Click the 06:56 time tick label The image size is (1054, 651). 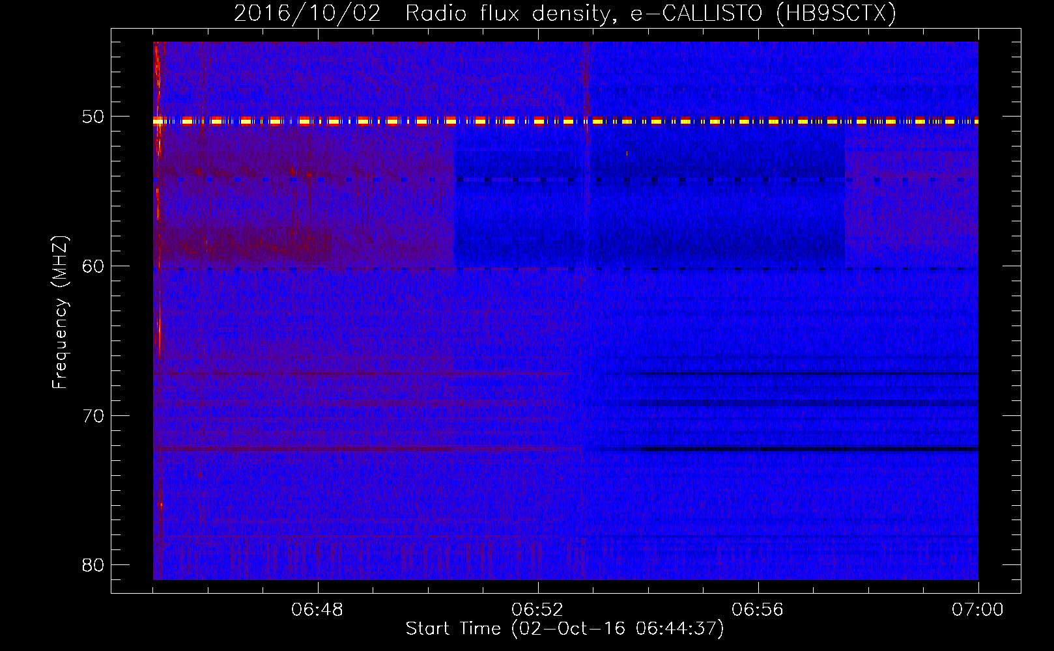pyautogui.click(x=758, y=610)
